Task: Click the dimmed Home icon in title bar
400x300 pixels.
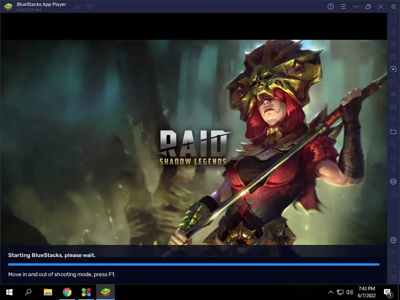Action: pos(78,7)
